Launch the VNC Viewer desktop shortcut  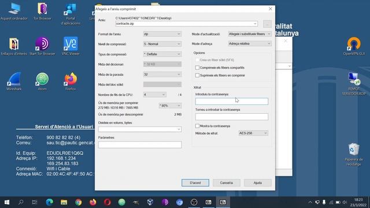click(x=71, y=46)
